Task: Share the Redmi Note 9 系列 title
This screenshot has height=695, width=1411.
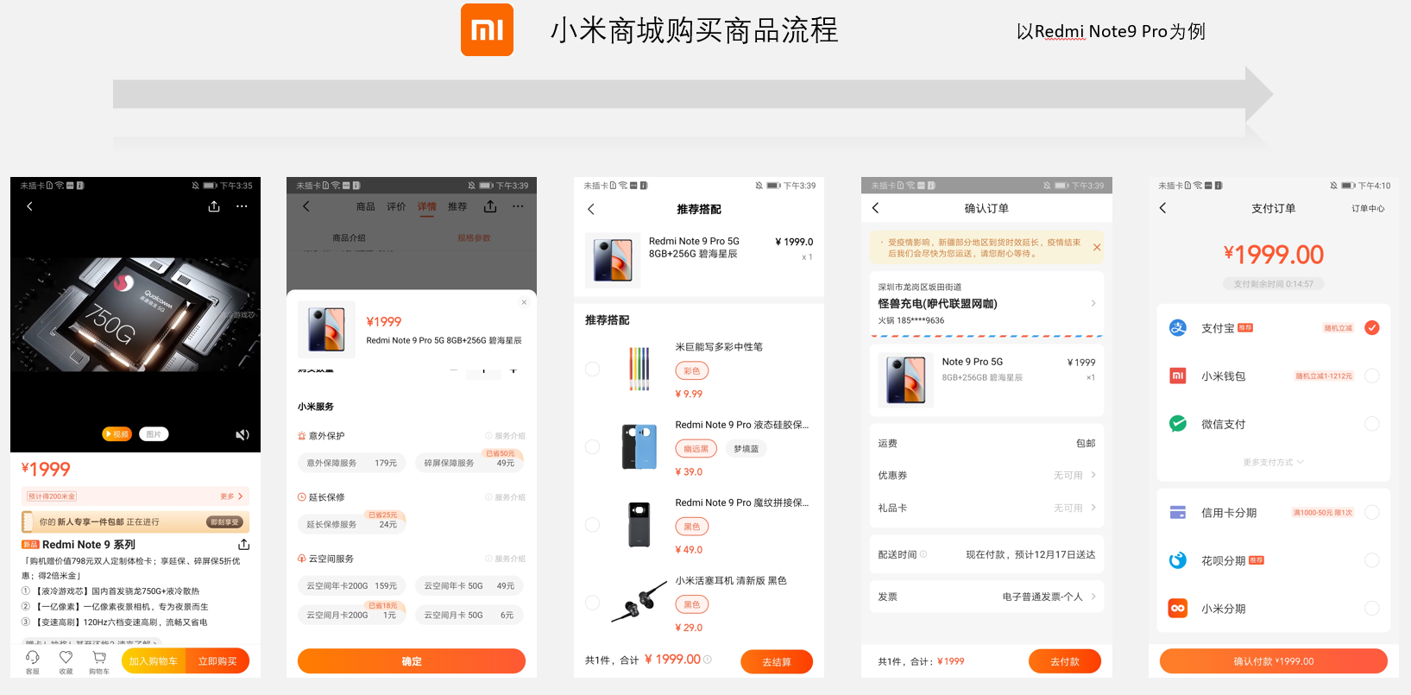Action: (243, 545)
